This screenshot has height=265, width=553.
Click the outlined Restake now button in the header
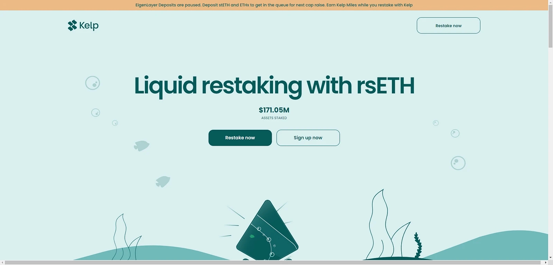448,26
